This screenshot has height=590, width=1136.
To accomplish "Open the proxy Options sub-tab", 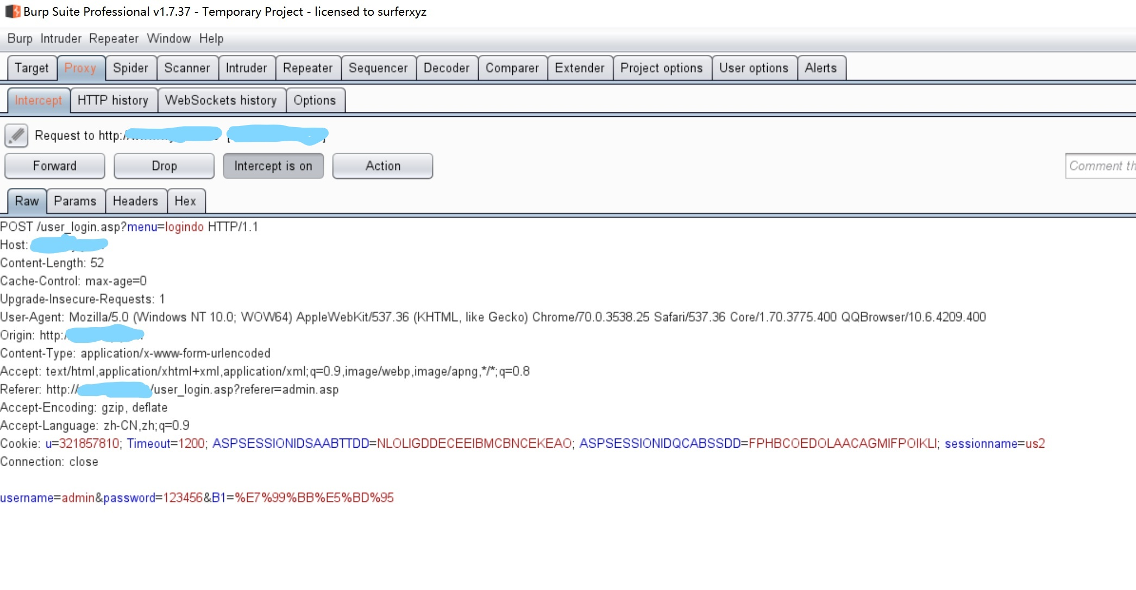I will (315, 101).
